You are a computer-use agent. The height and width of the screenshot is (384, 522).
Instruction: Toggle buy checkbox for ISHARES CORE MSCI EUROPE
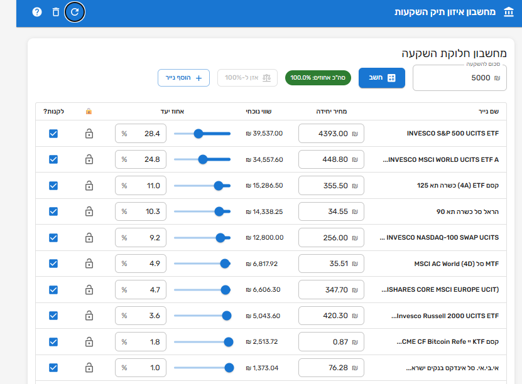click(53, 290)
